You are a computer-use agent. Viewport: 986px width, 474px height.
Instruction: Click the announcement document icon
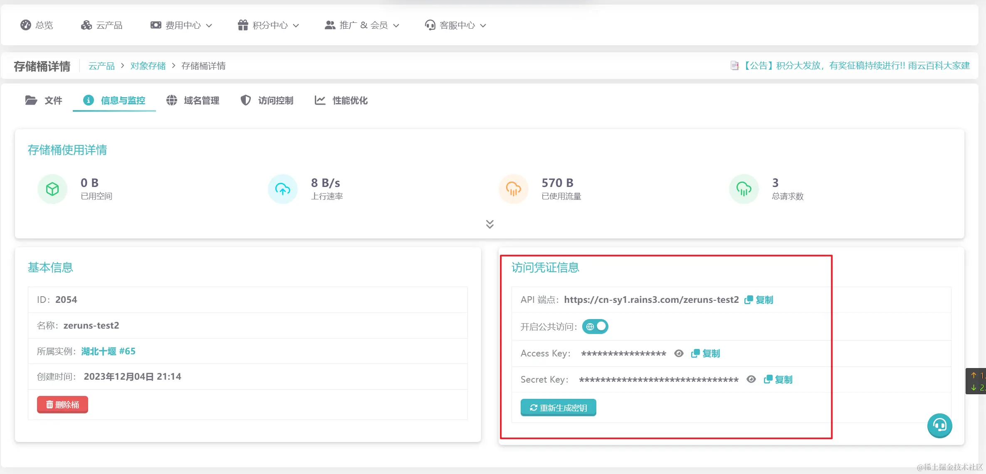tap(734, 66)
